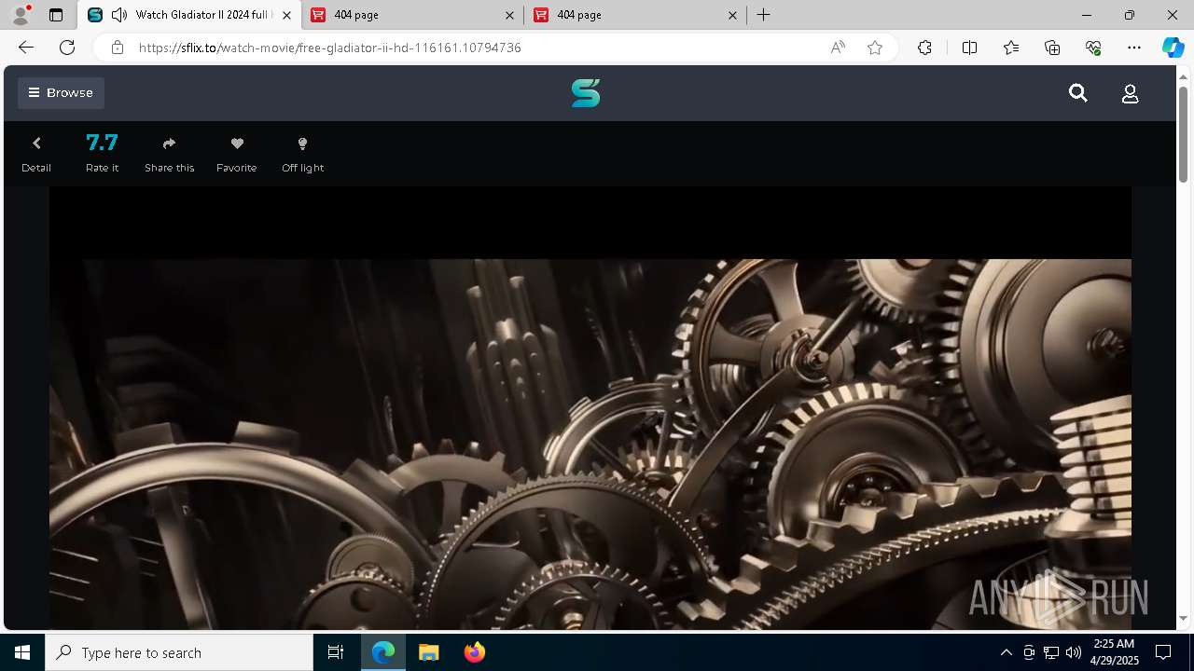Viewport: 1194px width, 671px height.
Task: Open the network tray icon
Action: tap(1051, 652)
